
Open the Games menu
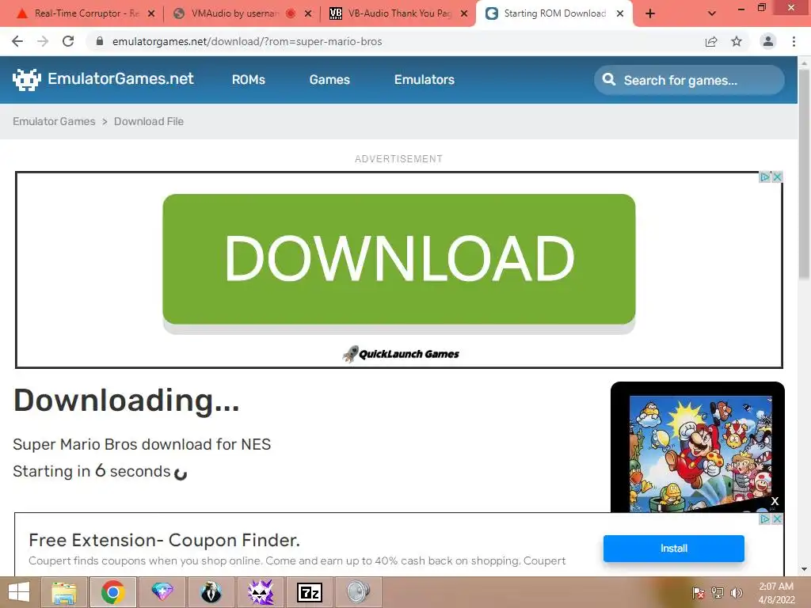tap(329, 80)
